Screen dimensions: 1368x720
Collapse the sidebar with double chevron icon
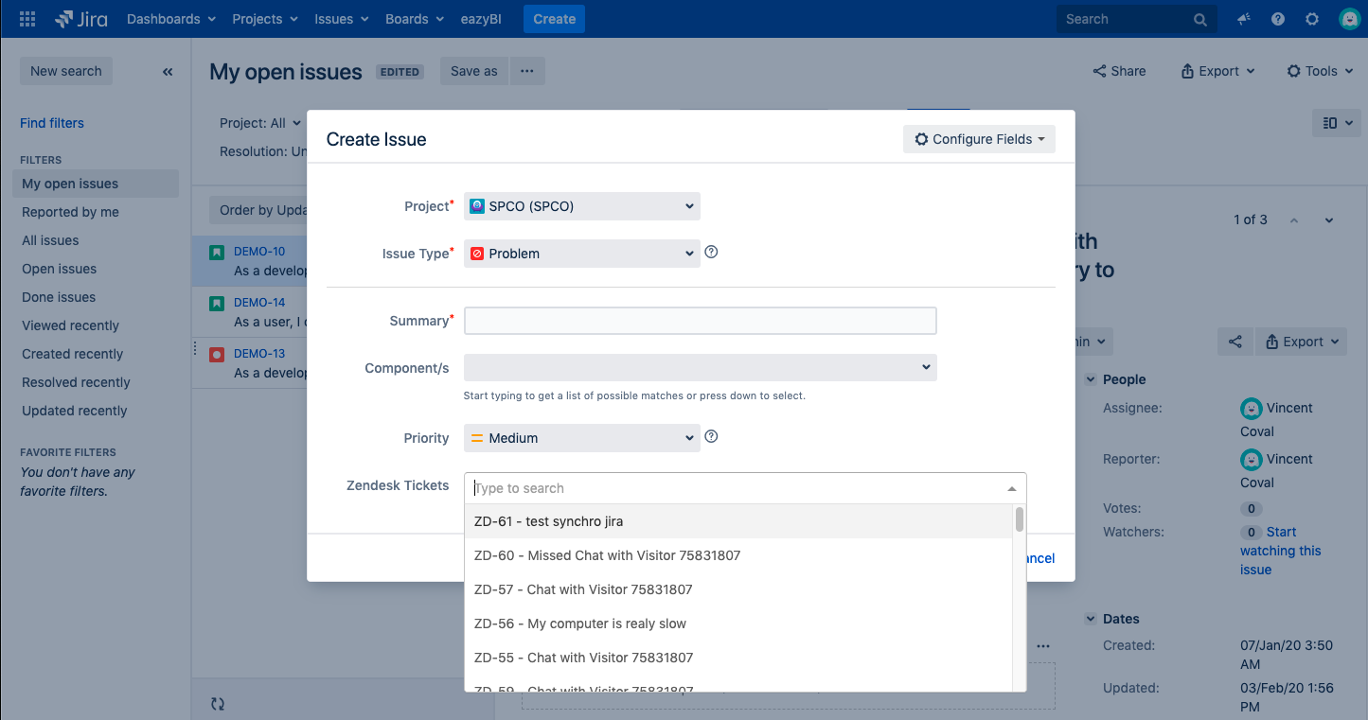(168, 72)
